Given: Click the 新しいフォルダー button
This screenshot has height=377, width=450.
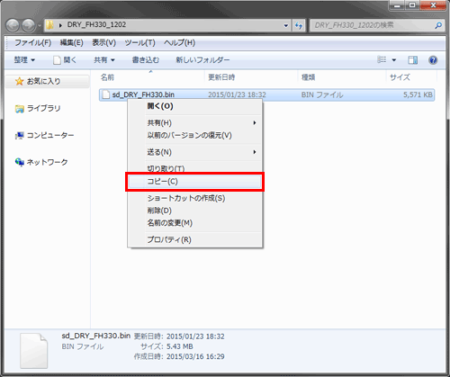Looking at the screenshot, I should [x=202, y=60].
